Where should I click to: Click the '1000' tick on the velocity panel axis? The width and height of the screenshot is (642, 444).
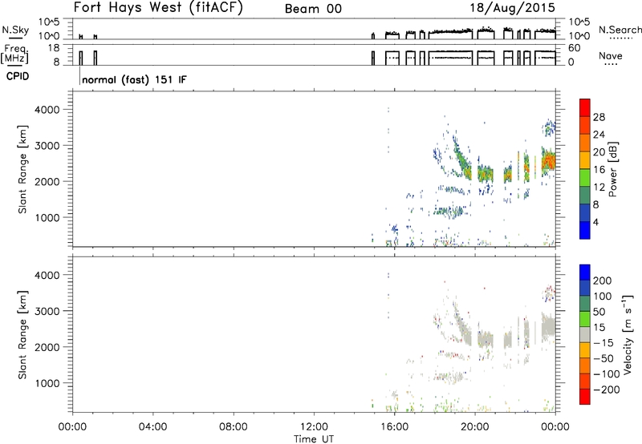(47, 383)
